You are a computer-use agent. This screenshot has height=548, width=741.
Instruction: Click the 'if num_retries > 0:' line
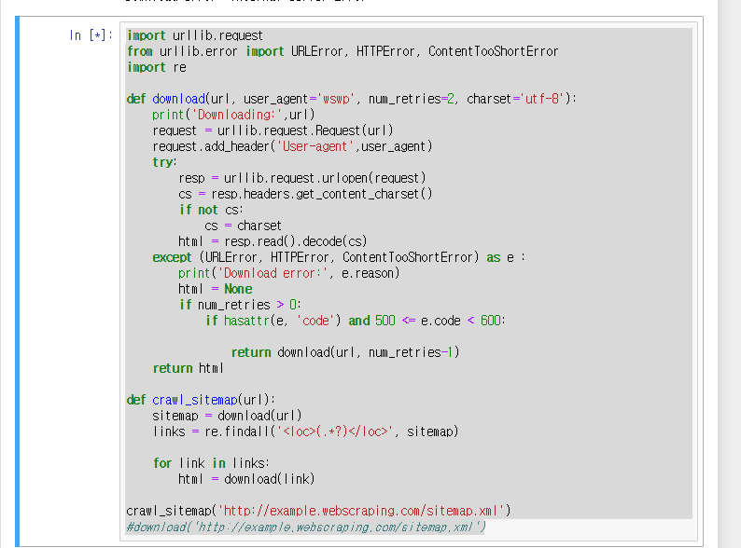tap(240, 305)
